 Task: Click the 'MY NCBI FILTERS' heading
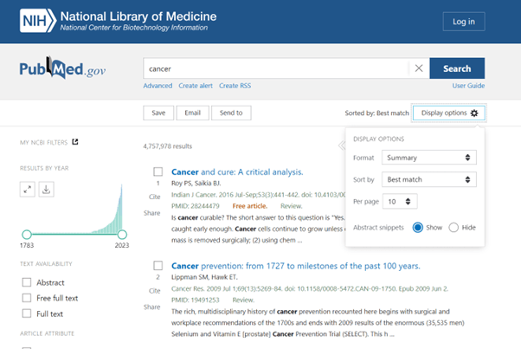click(x=43, y=143)
